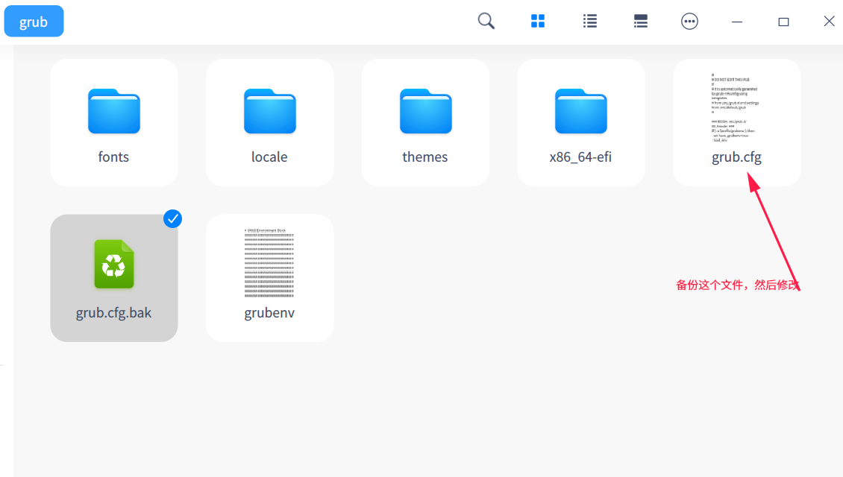Viewport: 843px width, 477px height.
Task: Maximize the file manager window
Action: point(783,22)
